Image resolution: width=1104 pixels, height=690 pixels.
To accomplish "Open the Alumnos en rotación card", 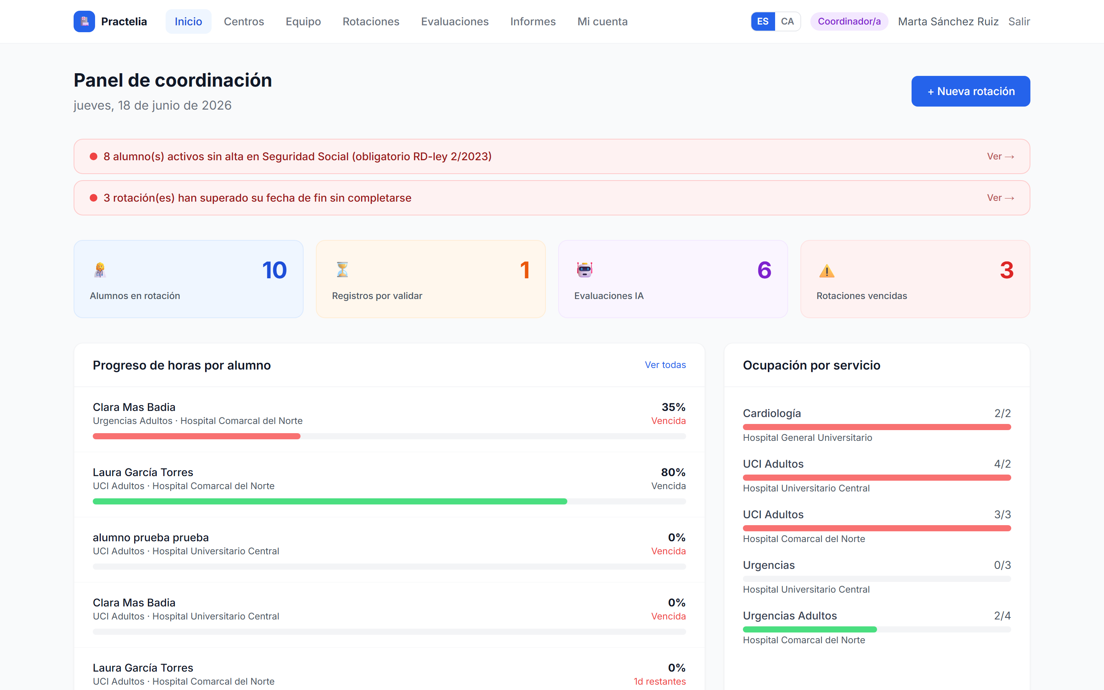I will 189,279.
